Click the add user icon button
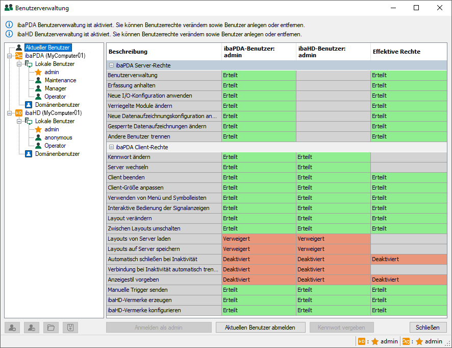This screenshot has height=348, width=452. click(12, 328)
